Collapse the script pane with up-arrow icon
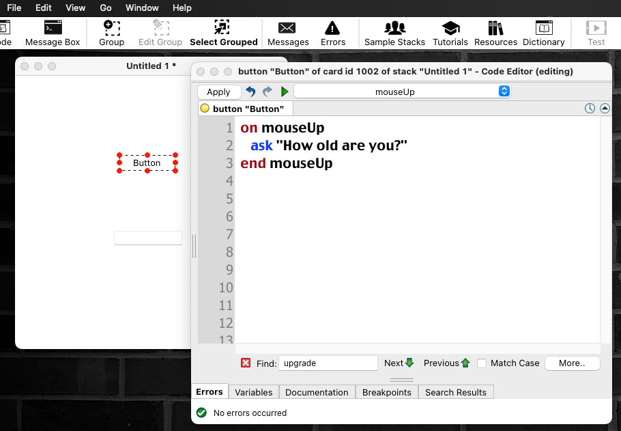Screen dimensions: 621x431 click(x=605, y=109)
